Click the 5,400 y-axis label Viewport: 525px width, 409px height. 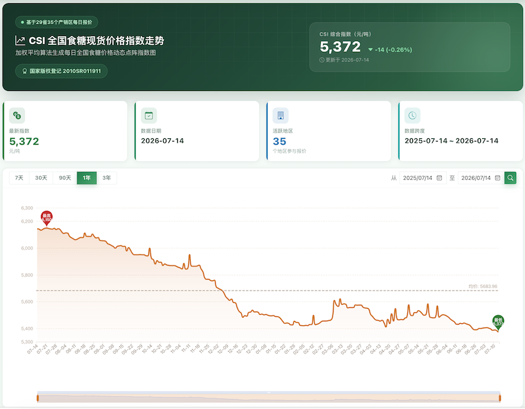pyautogui.click(x=27, y=329)
